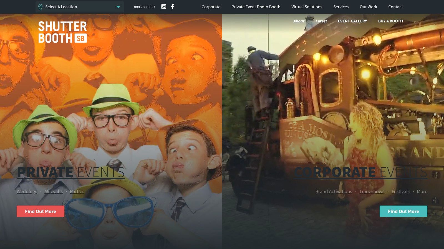444x249 pixels.
Task: Open the Latest link
Action: tap(321, 21)
